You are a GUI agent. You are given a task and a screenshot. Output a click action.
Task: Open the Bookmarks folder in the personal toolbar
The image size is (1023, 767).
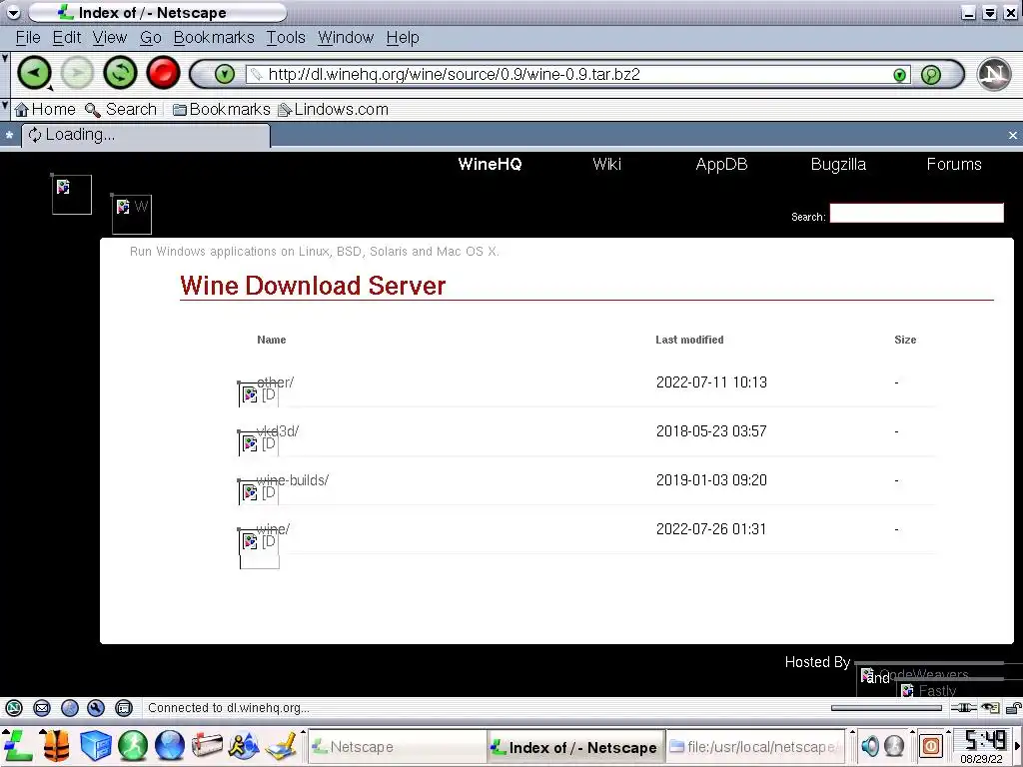point(221,110)
